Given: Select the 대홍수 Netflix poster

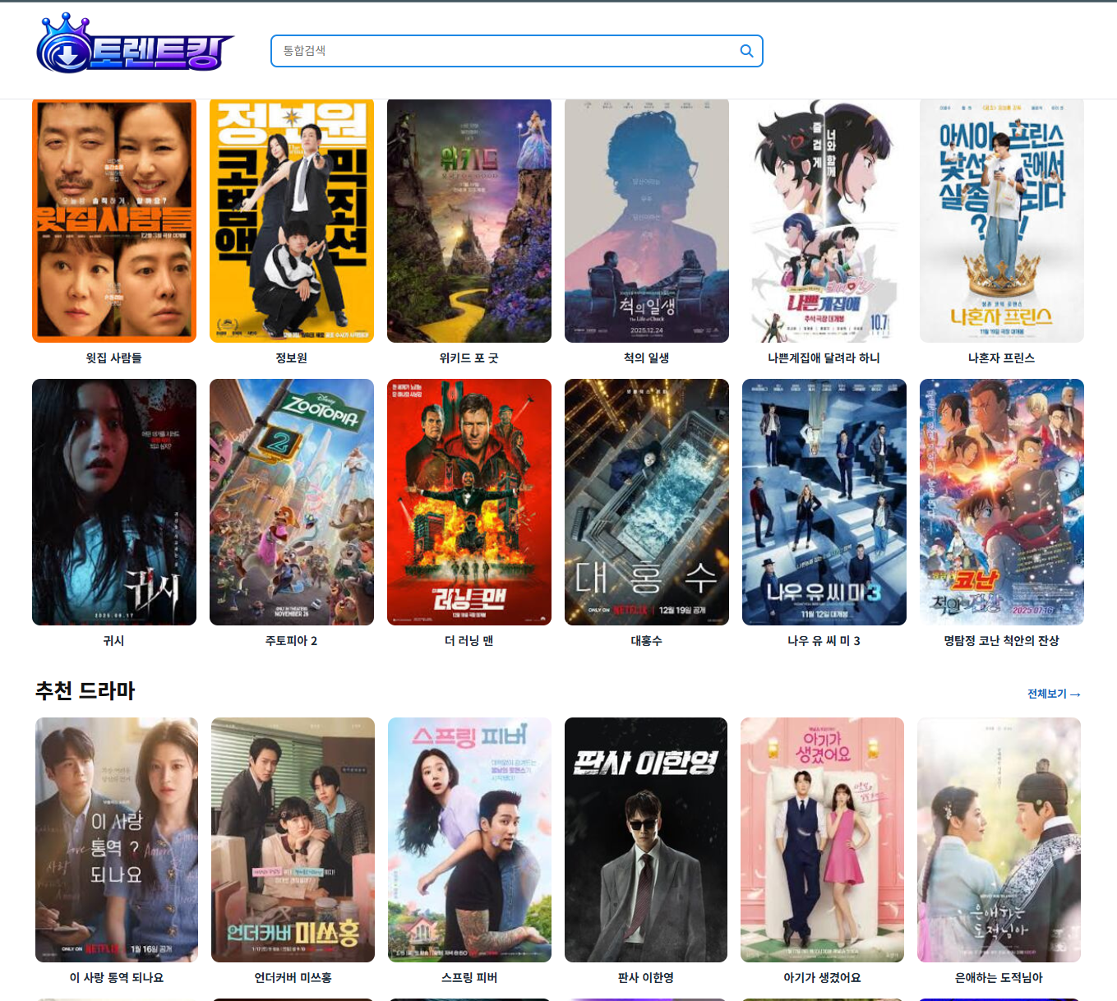Looking at the screenshot, I should tap(647, 501).
